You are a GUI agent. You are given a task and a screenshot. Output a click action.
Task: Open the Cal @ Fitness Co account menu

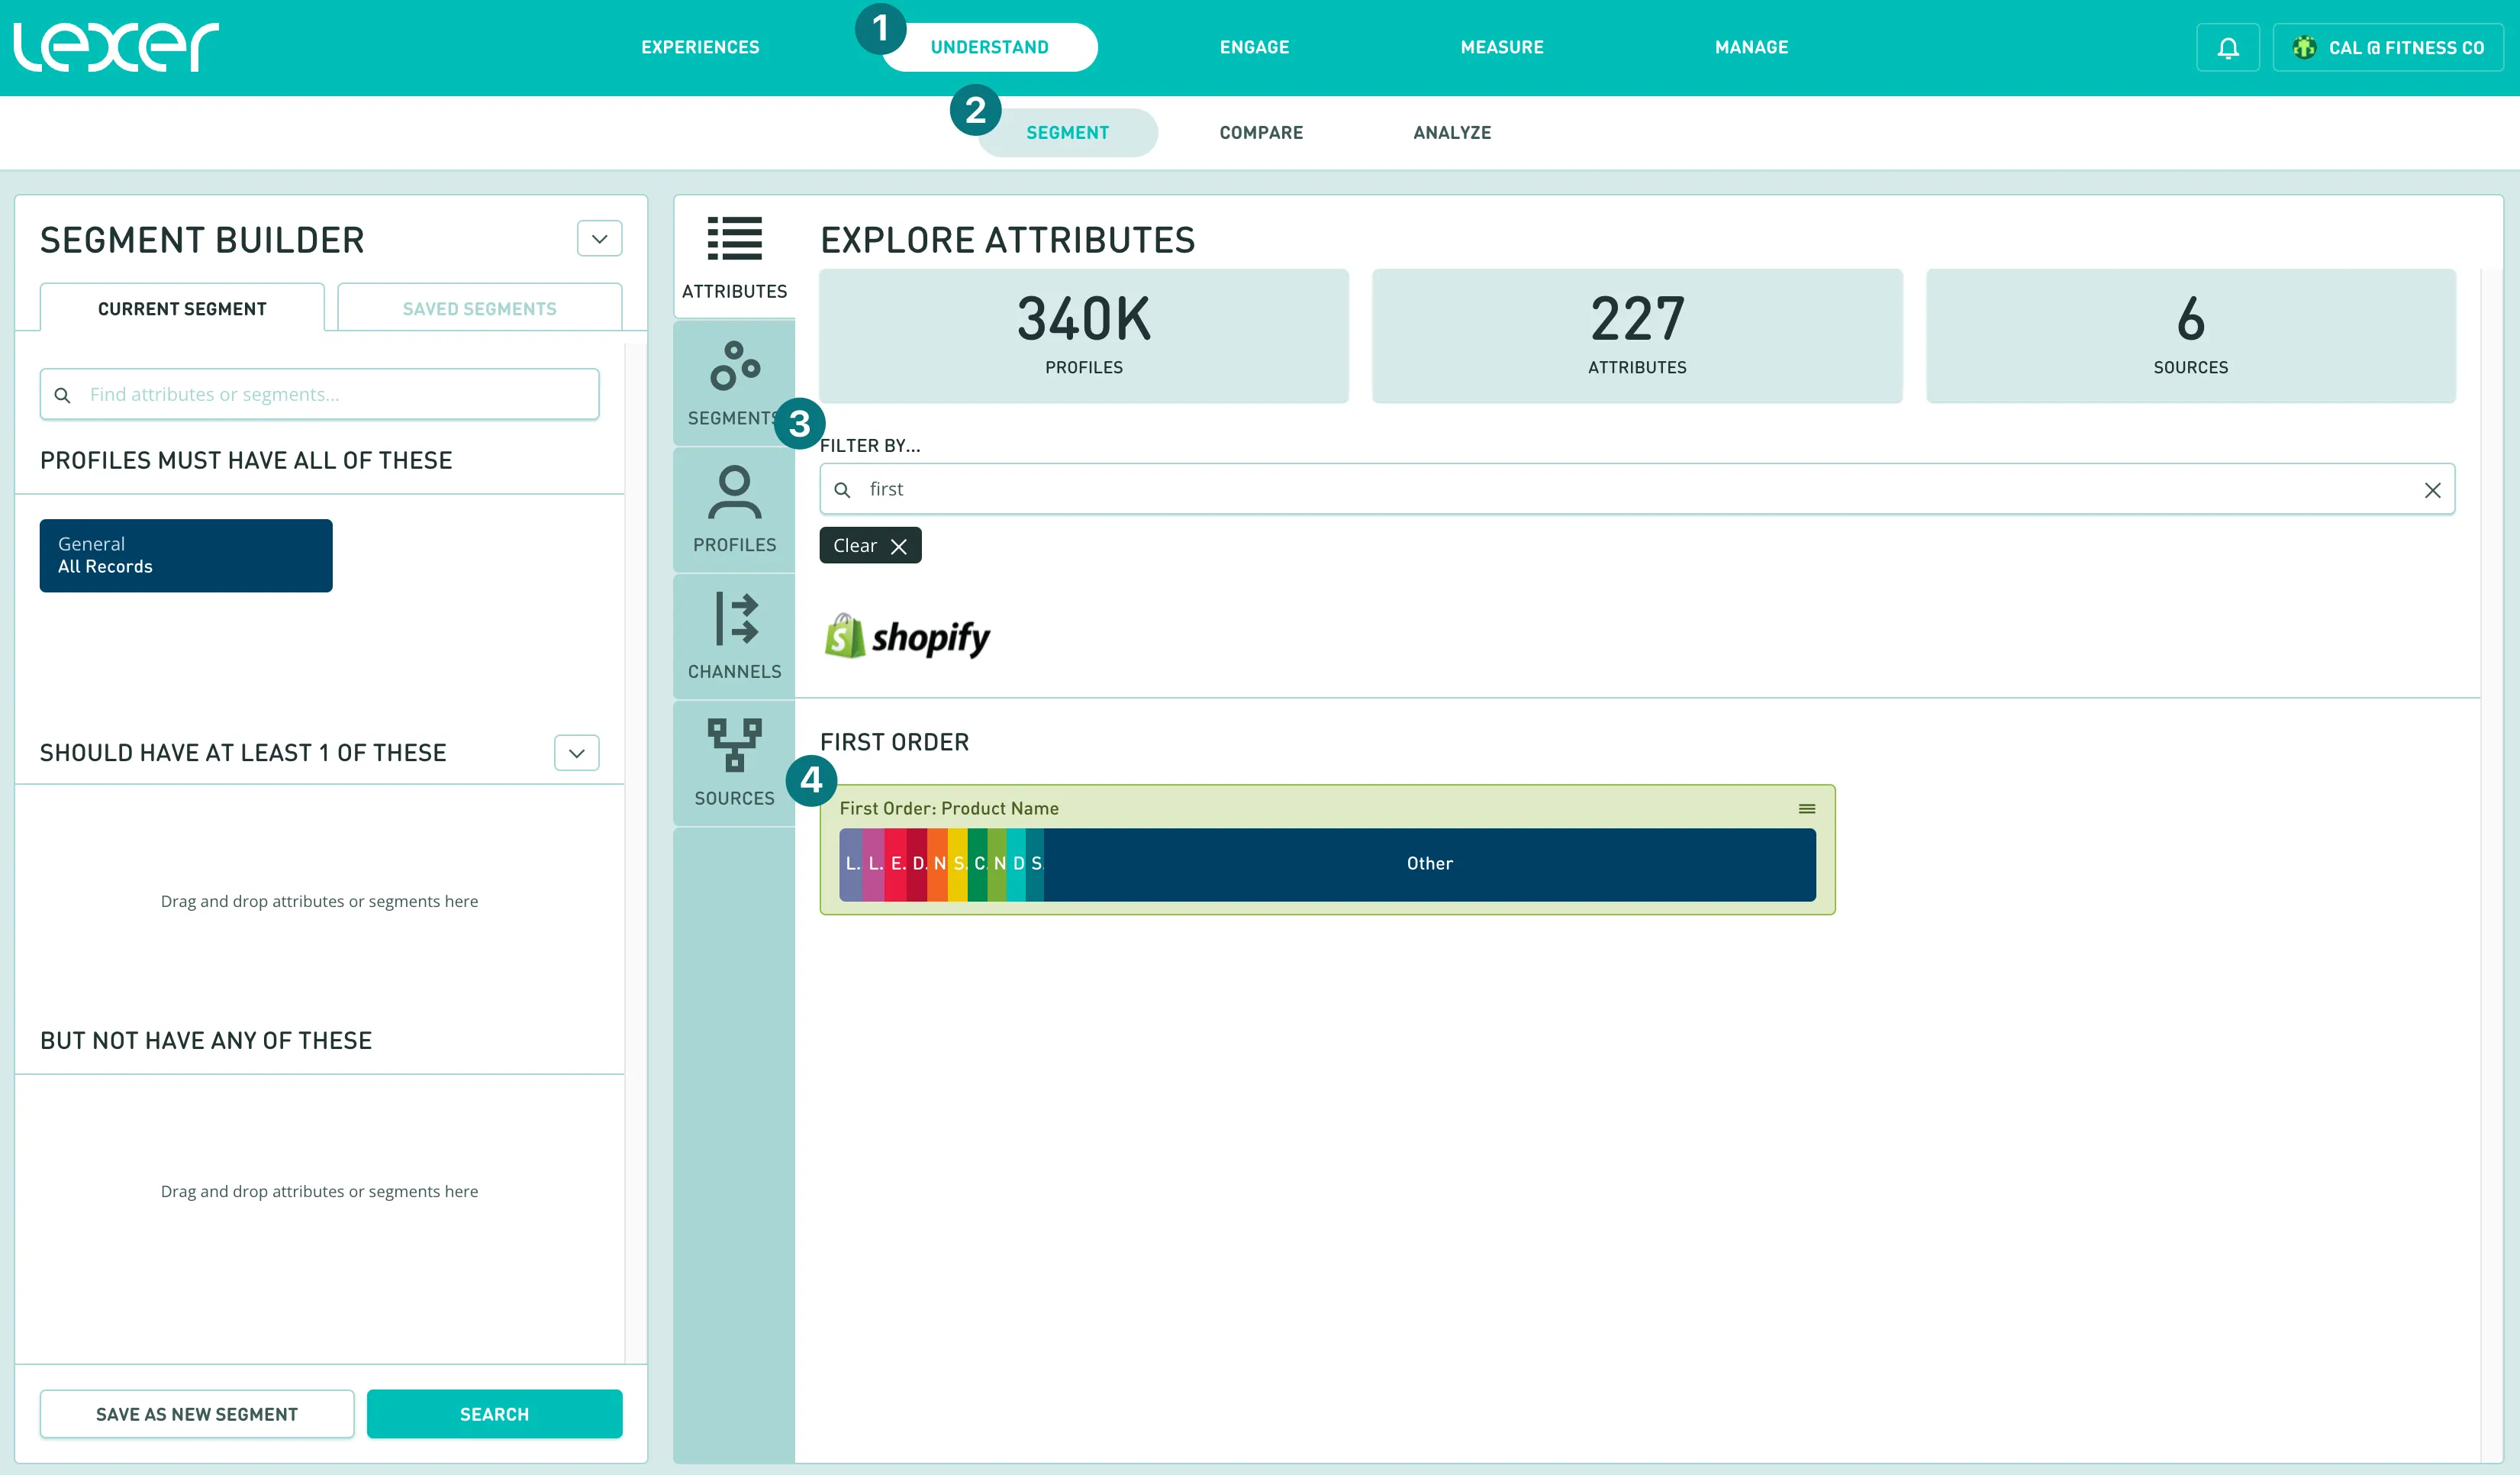pyautogui.click(x=2388, y=48)
